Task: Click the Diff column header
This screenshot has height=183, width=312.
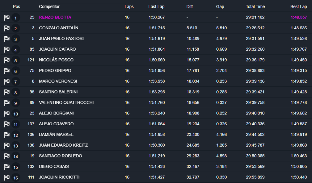Action: [190, 7]
